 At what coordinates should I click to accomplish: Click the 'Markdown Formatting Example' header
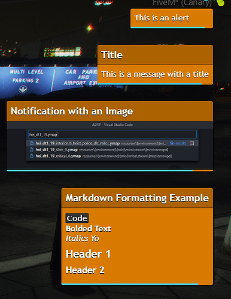(137, 198)
